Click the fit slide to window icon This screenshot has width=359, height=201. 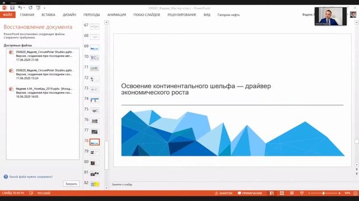pyautogui.click(x=356, y=193)
